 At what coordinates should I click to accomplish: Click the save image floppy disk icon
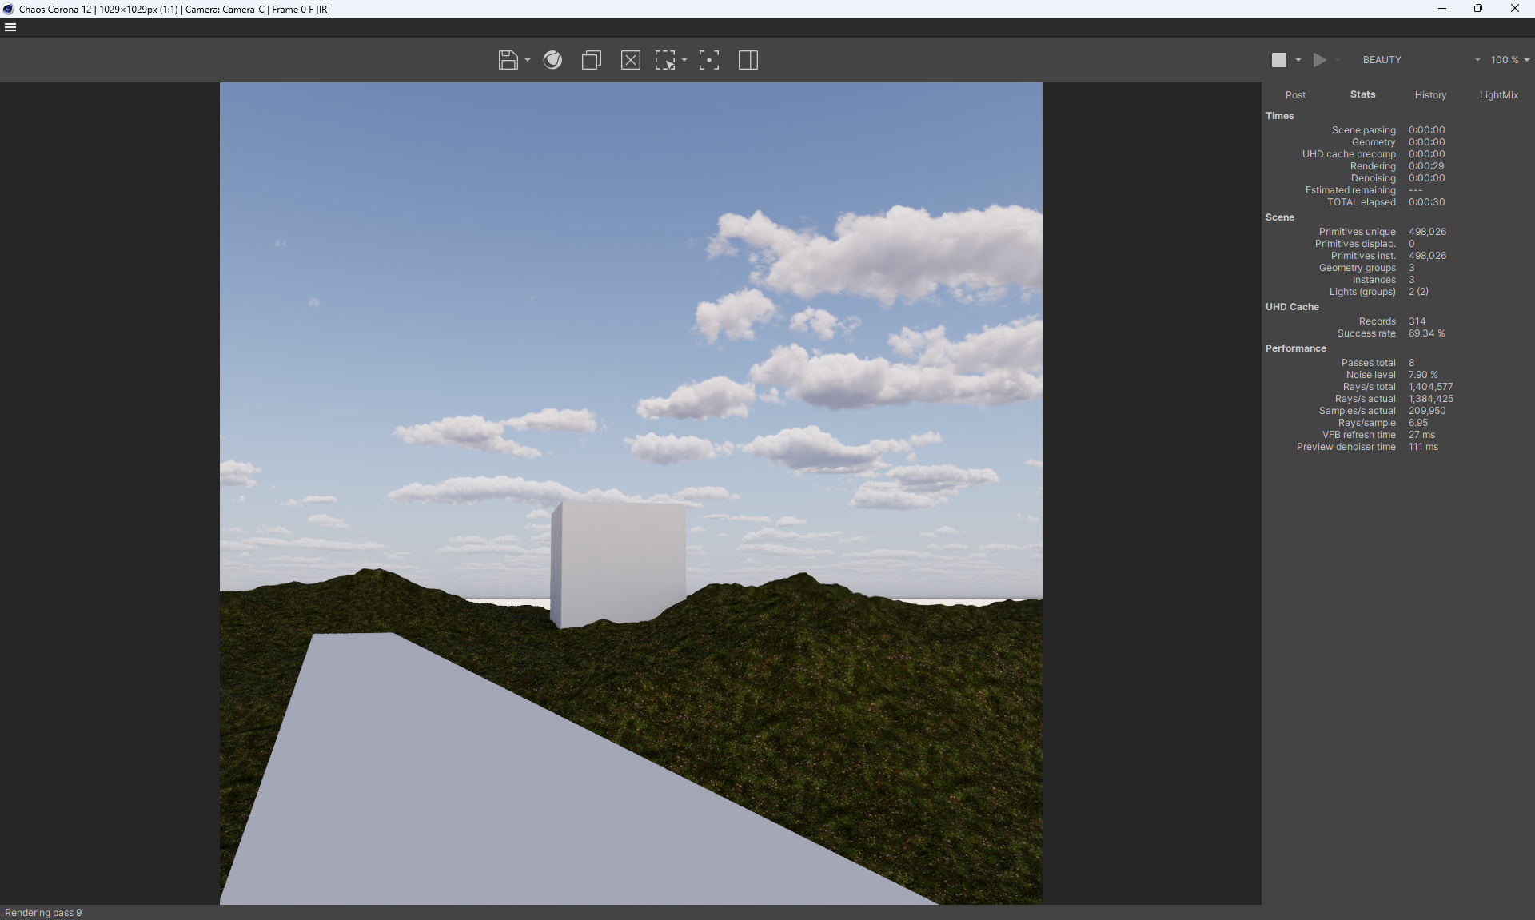pos(508,60)
